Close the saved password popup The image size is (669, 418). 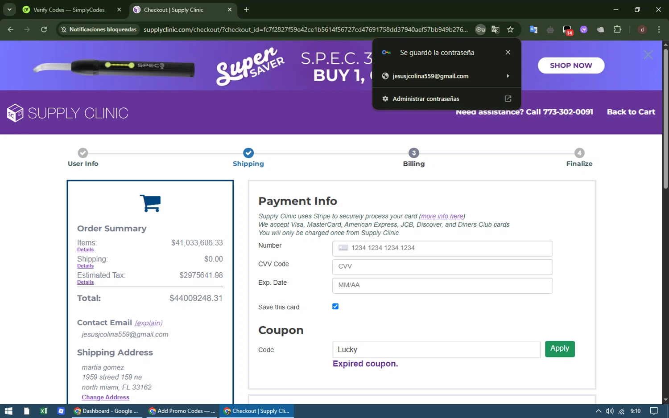click(508, 52)
